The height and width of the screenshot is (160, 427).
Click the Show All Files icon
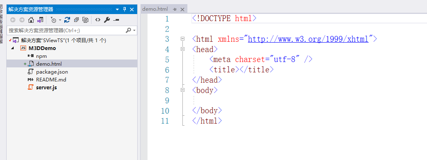[85, 20]
